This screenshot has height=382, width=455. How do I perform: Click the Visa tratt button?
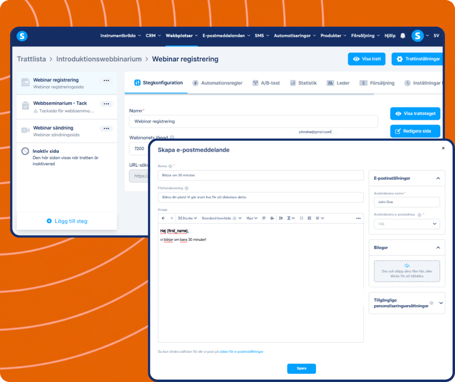(x=367, y=59)
